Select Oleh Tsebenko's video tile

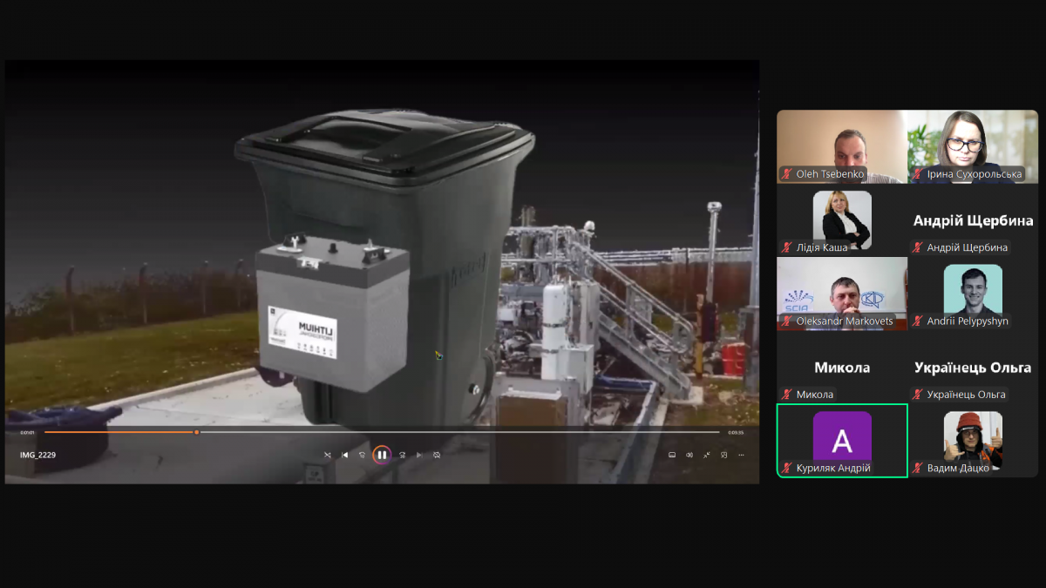pyautogui.click(x=842, y=145)
